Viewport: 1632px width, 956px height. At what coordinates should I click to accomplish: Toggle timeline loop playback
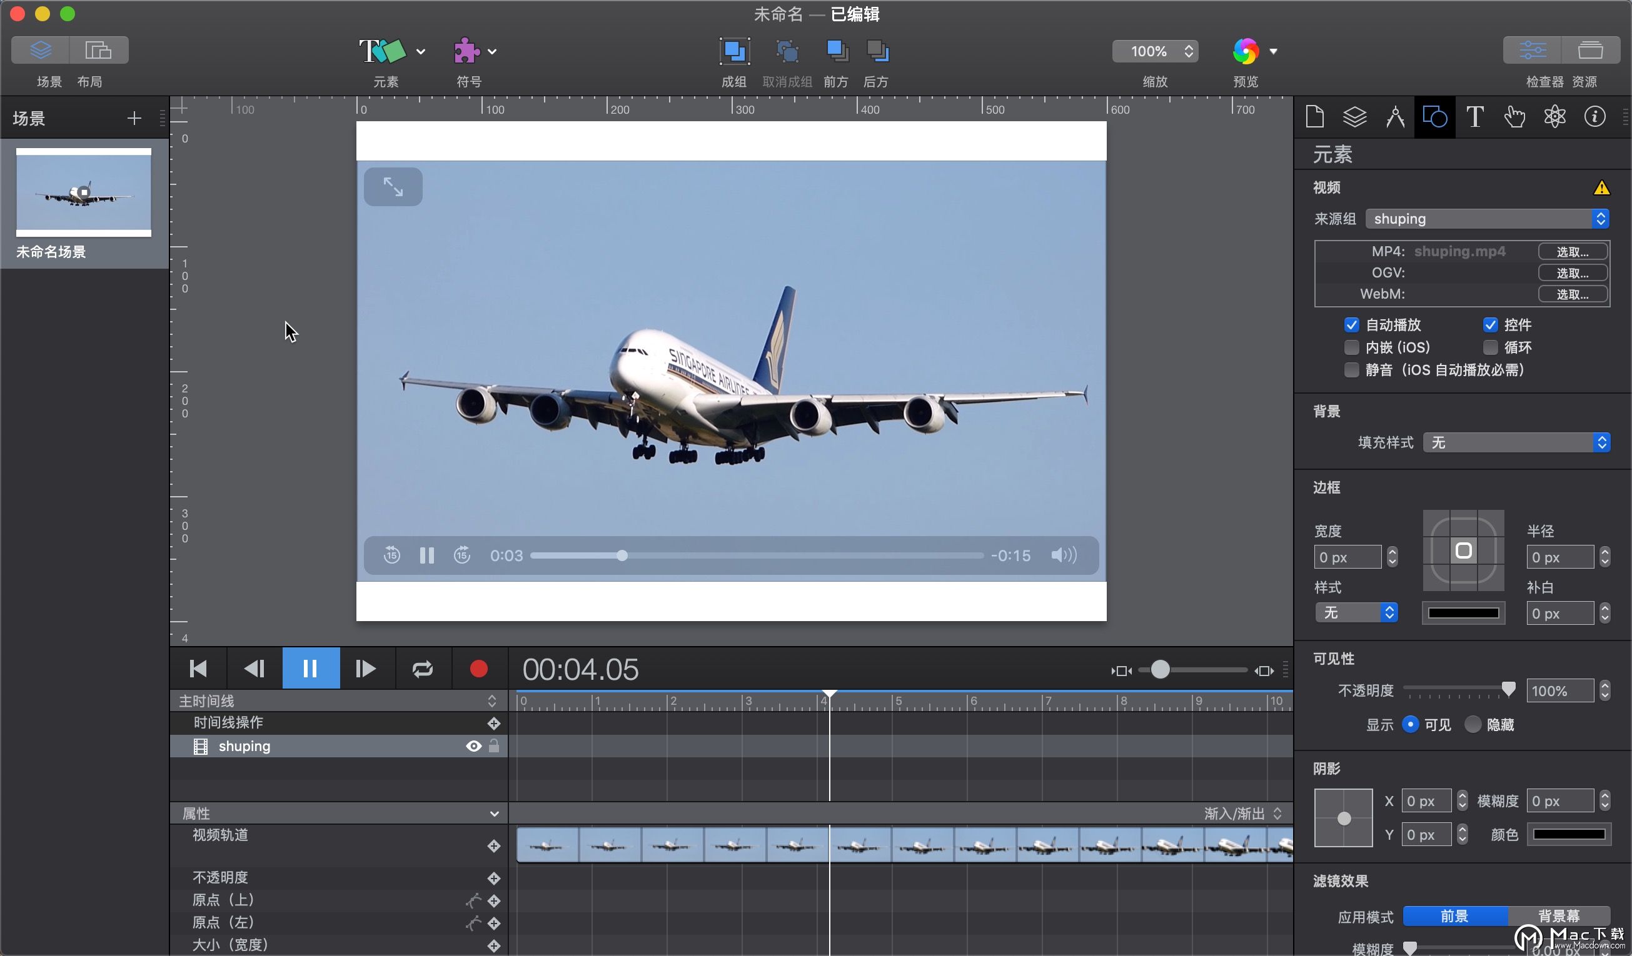coord(423,668)
